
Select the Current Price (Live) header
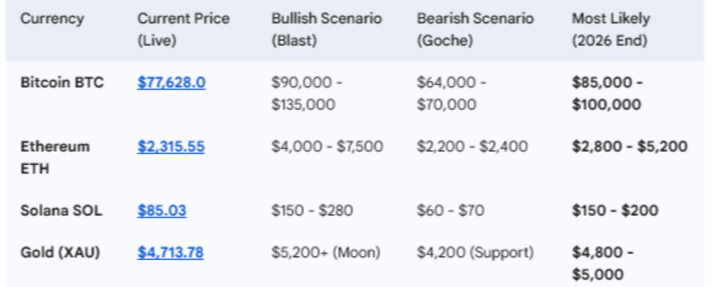coord(183,29)
